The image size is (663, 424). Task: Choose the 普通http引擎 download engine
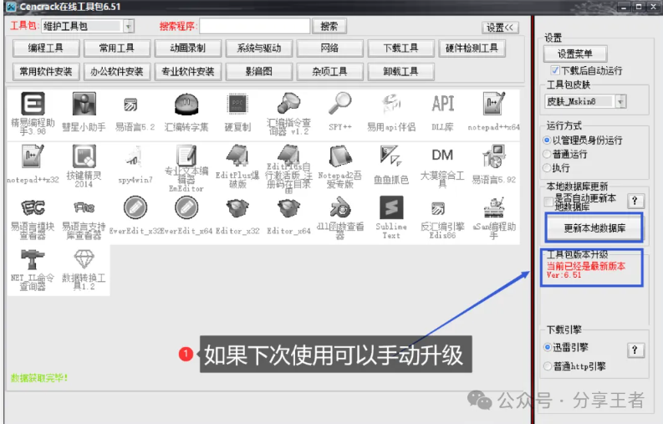point(548,365)
